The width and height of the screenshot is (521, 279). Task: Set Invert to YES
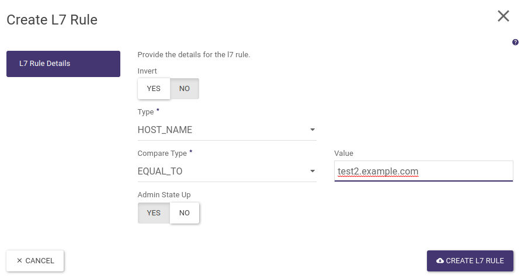click(x=154, y=89)
